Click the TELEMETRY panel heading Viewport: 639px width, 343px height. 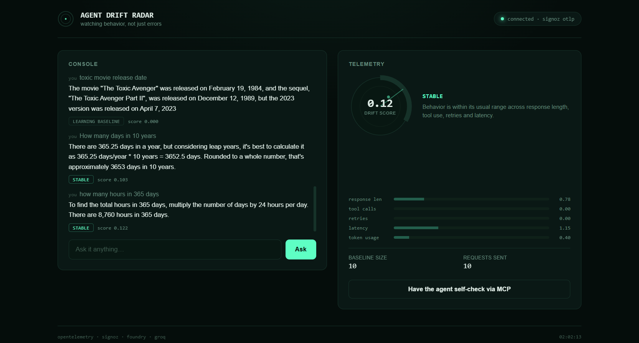click(x=367, y=64)
